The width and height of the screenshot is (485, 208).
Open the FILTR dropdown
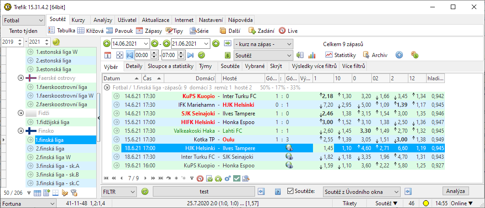pos(119,192)
